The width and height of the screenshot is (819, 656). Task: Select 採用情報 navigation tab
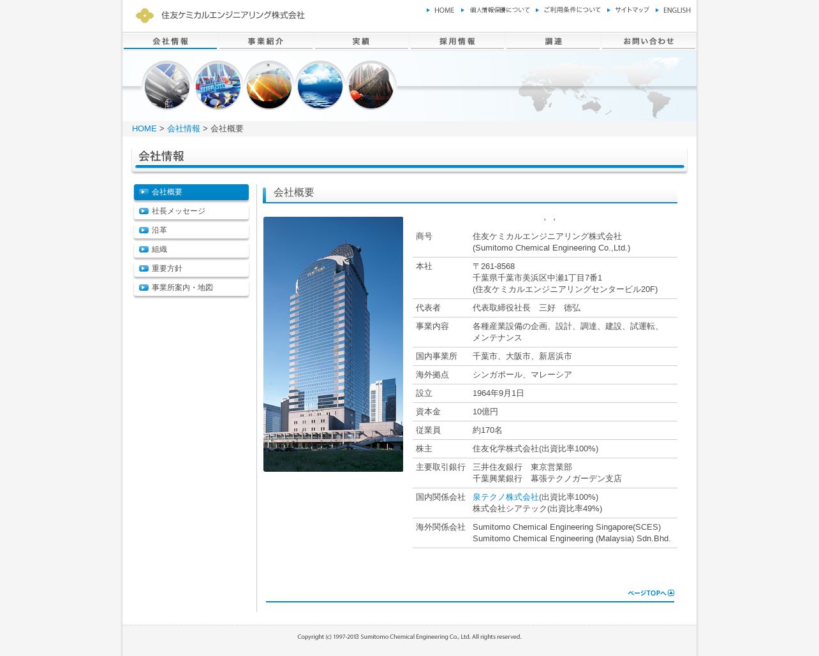tap(457, 41)
